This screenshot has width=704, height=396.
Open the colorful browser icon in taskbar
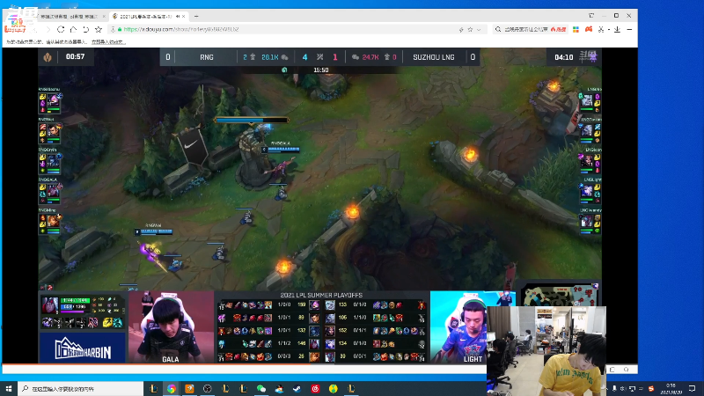[x=172, y=388]
